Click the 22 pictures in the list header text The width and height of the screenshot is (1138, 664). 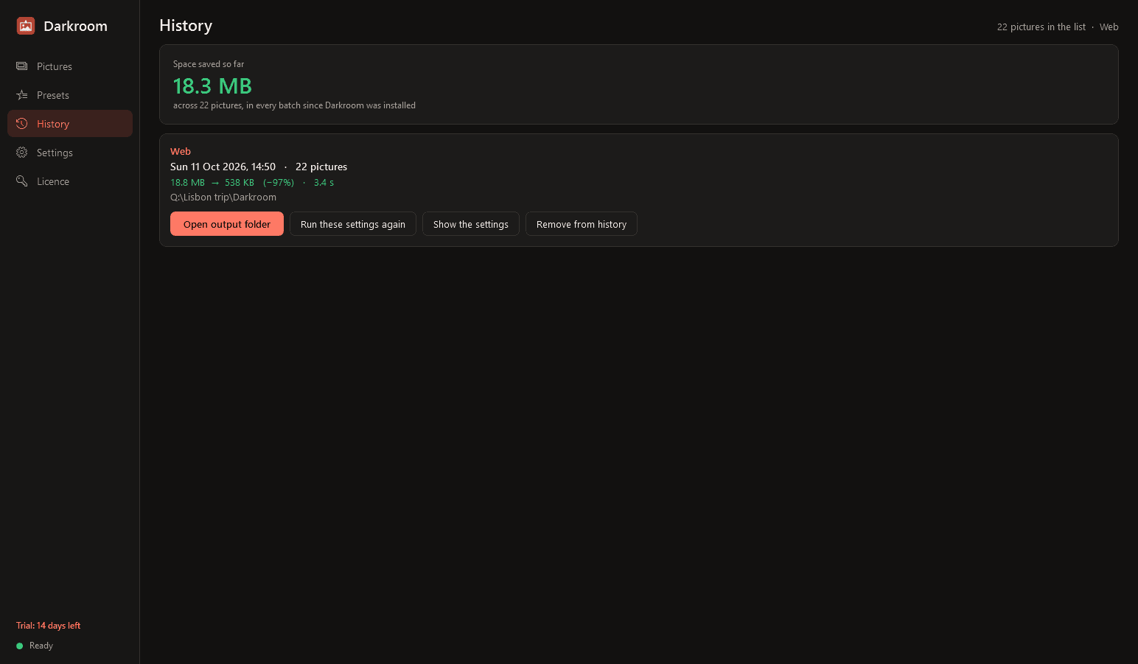click(x=1041, y=27)
